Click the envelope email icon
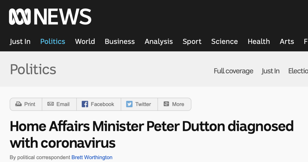 (x=50, y=104)
